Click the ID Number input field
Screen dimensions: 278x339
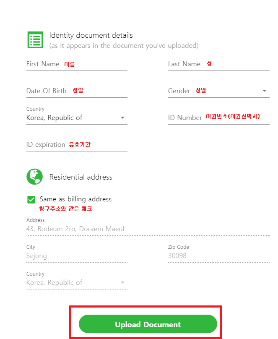click(x=218, y=118)
